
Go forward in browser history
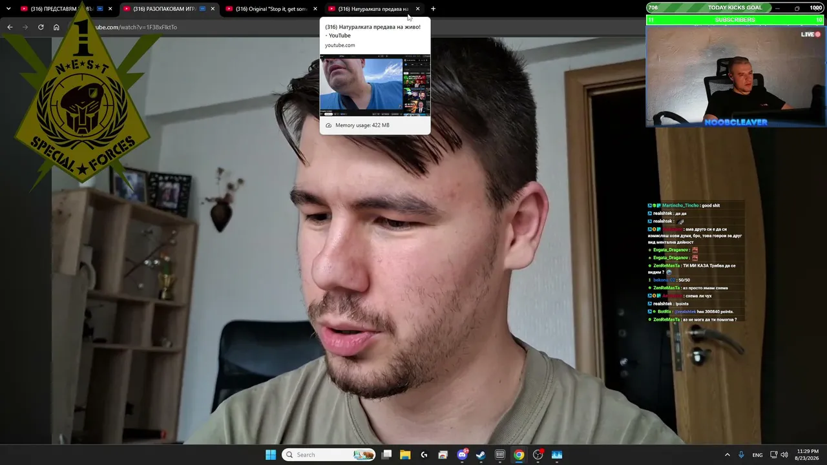25,27
